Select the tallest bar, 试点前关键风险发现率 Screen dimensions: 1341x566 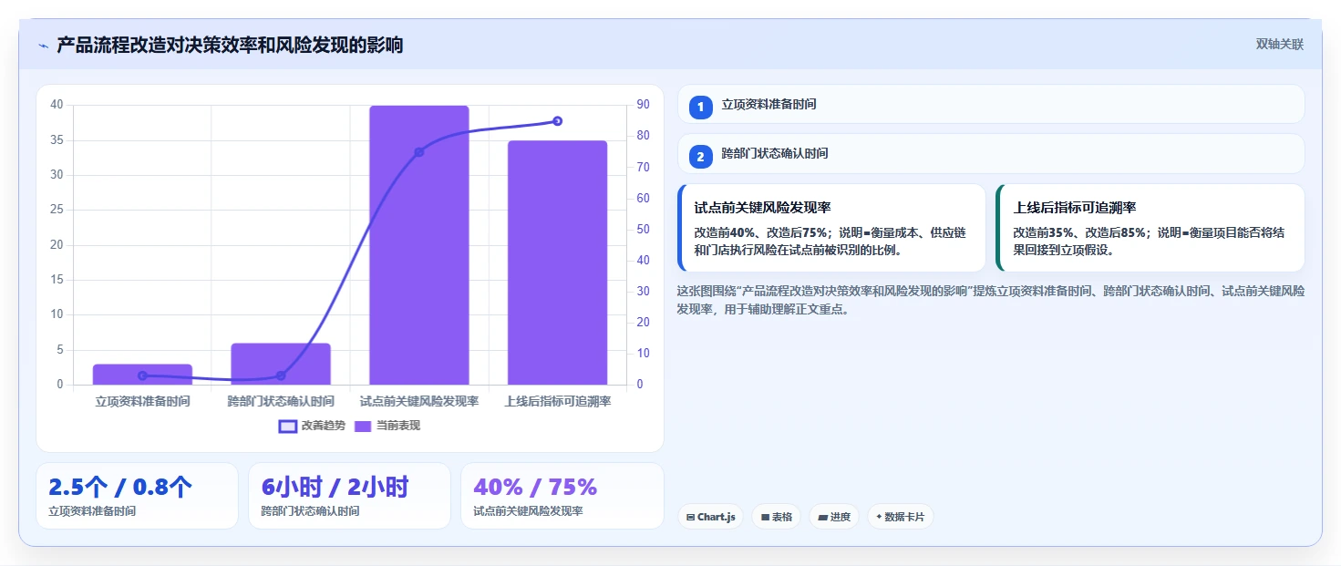click(419, 245)
